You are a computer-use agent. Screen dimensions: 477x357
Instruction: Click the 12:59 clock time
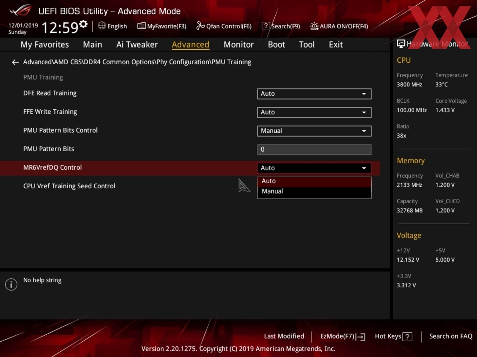click(60, 27)
